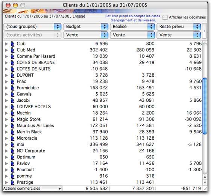The height and width of the screenshot is (196, 211).
Task: Select the Men In Black client name
Action: [x=29, y=132]
